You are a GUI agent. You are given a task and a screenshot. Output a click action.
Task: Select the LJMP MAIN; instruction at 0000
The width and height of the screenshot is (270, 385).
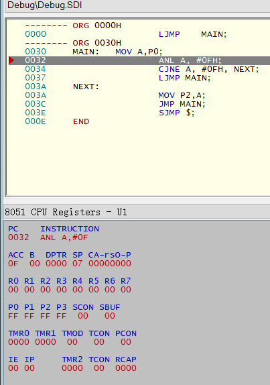(x=192, y=34)
